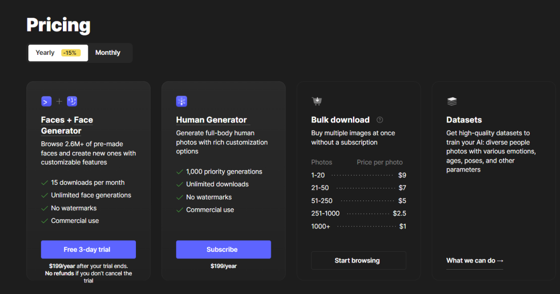Follow the What we can do link

(475, 260)
